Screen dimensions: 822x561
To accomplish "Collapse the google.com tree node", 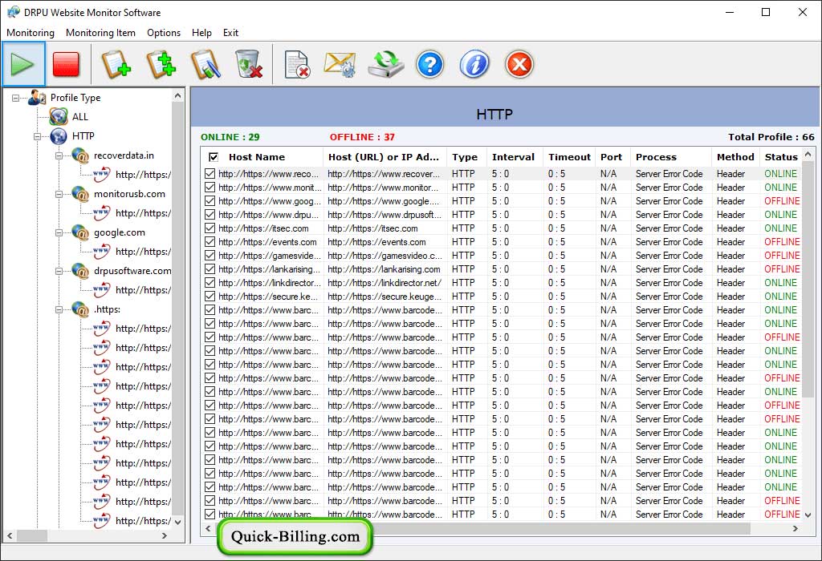I will (x=59, y=233).
